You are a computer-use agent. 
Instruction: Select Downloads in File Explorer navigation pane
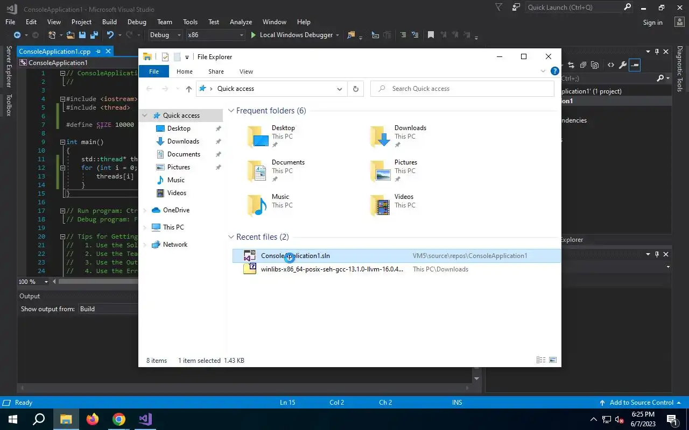(183, 141)
